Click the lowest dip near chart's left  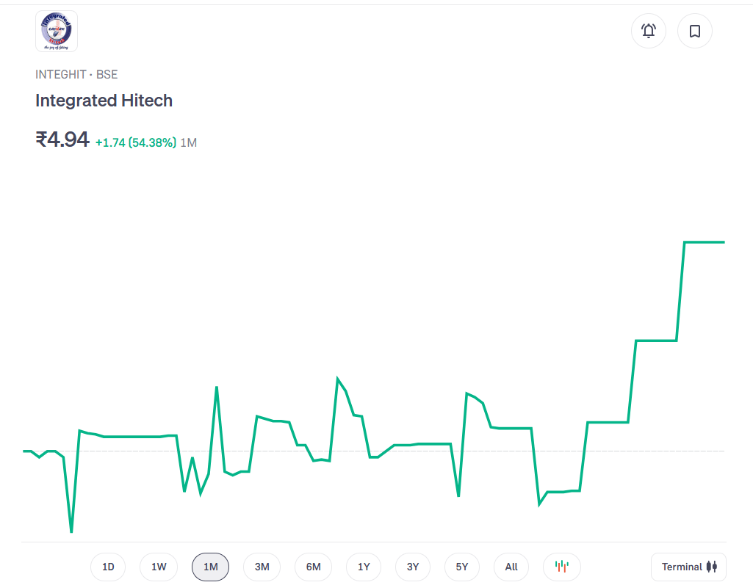coord(71,531)
